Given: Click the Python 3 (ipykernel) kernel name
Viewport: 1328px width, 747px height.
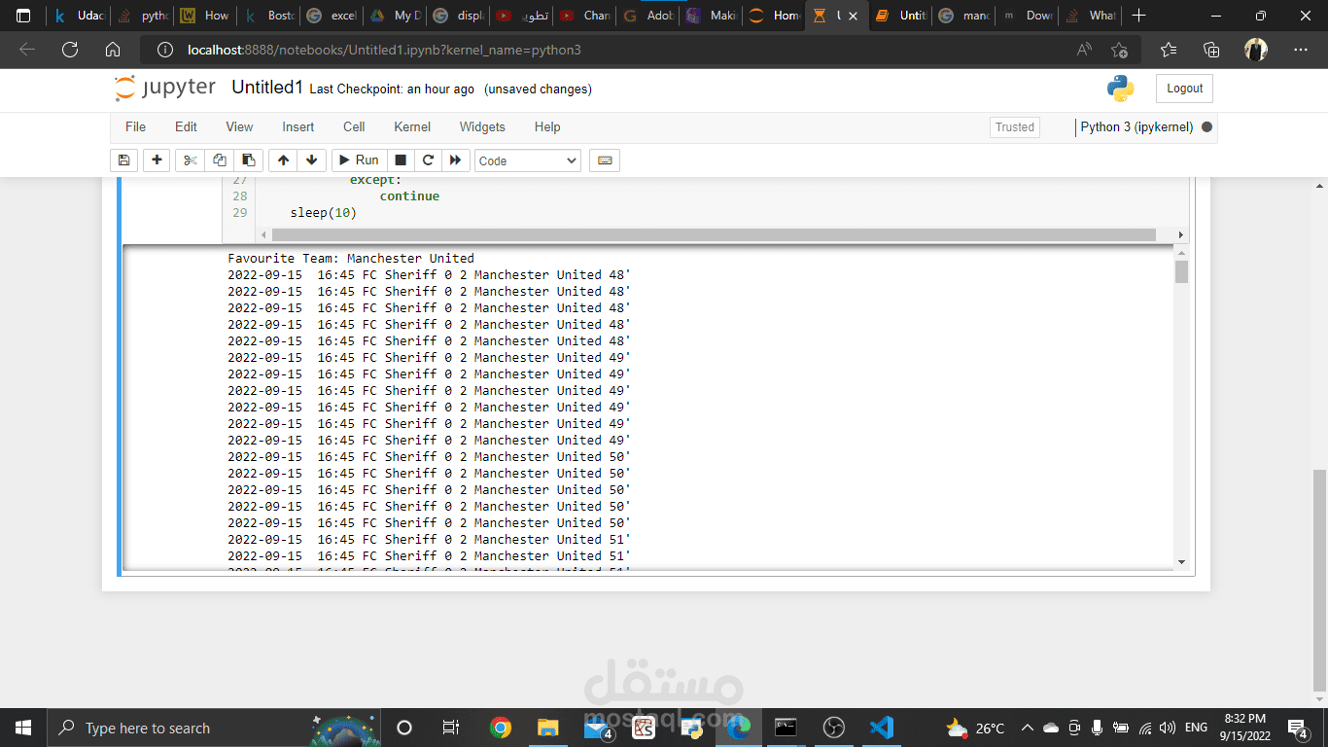Looking at the screenshot, I should click(x=1136, y=127).
